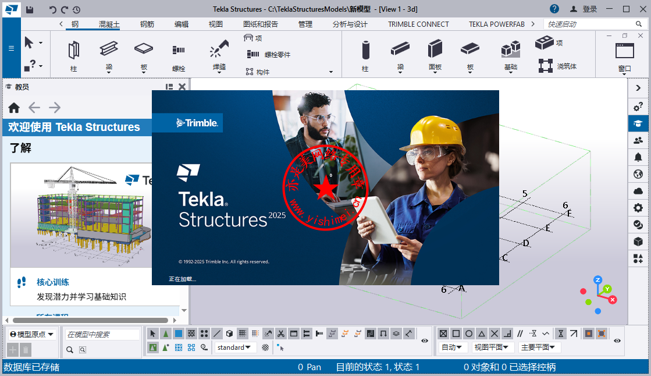This screenshot has height=376, width=651.
Task: Open the 主要平面 dropdown
Action: coord(538,347)
